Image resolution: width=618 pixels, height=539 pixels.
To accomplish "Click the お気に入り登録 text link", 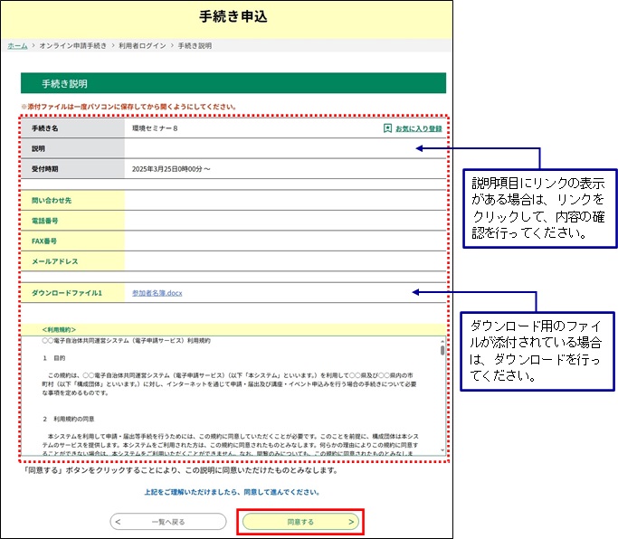I will coord(418,129).
